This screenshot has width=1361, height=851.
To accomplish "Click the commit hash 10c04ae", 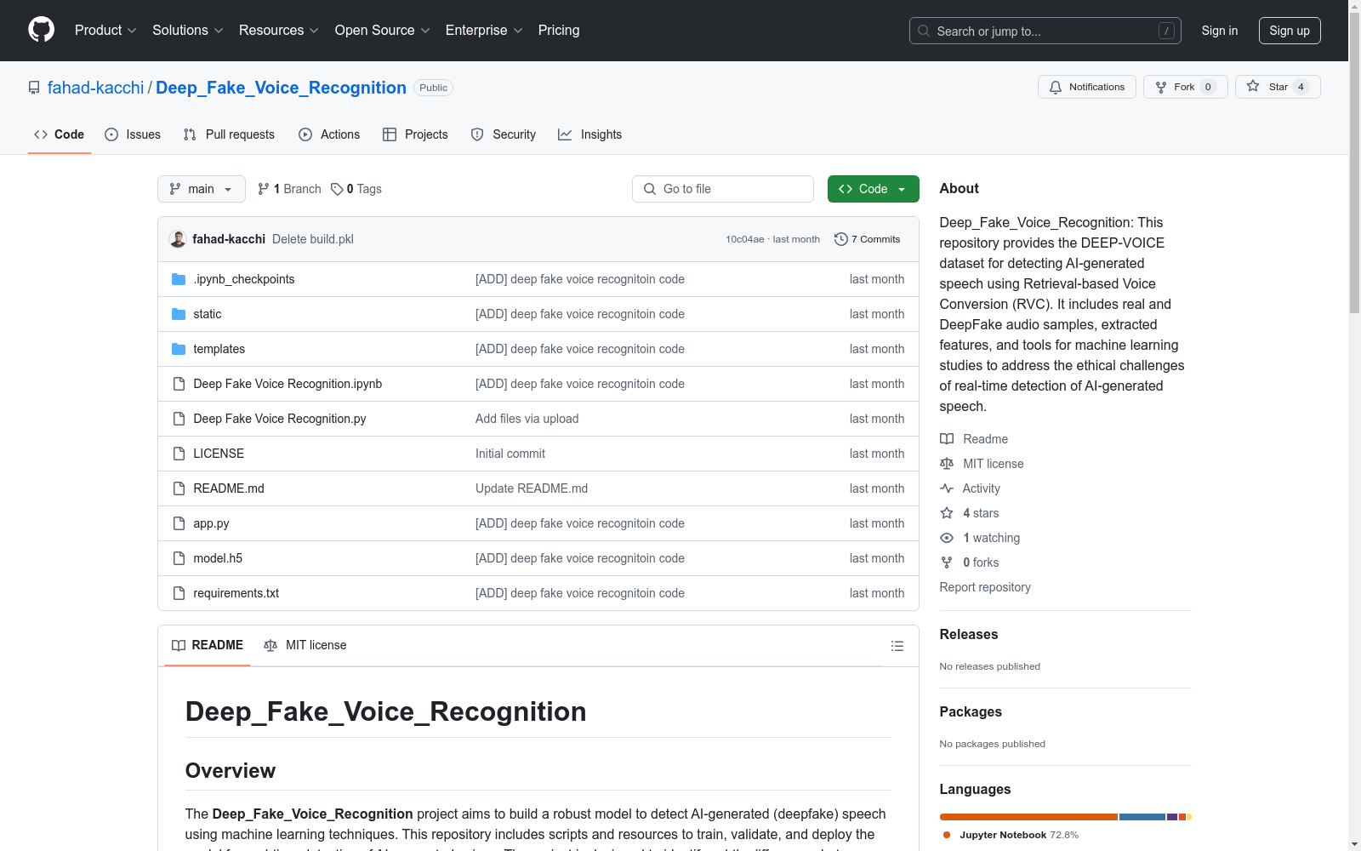I will 745,239.
